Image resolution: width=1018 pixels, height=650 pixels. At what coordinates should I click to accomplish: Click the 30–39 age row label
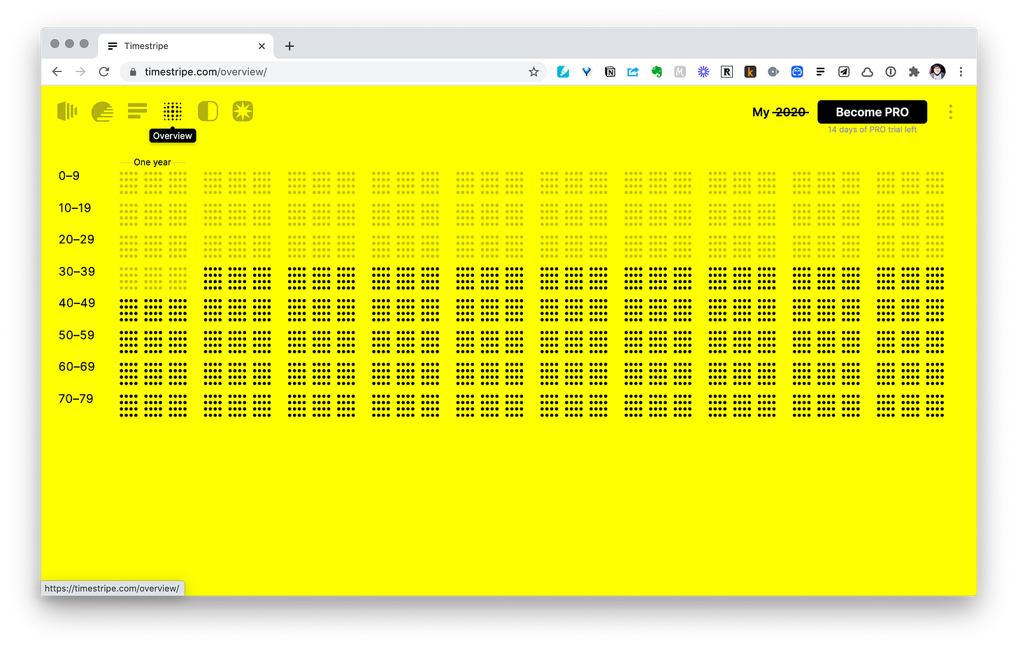tap(77, 271)
